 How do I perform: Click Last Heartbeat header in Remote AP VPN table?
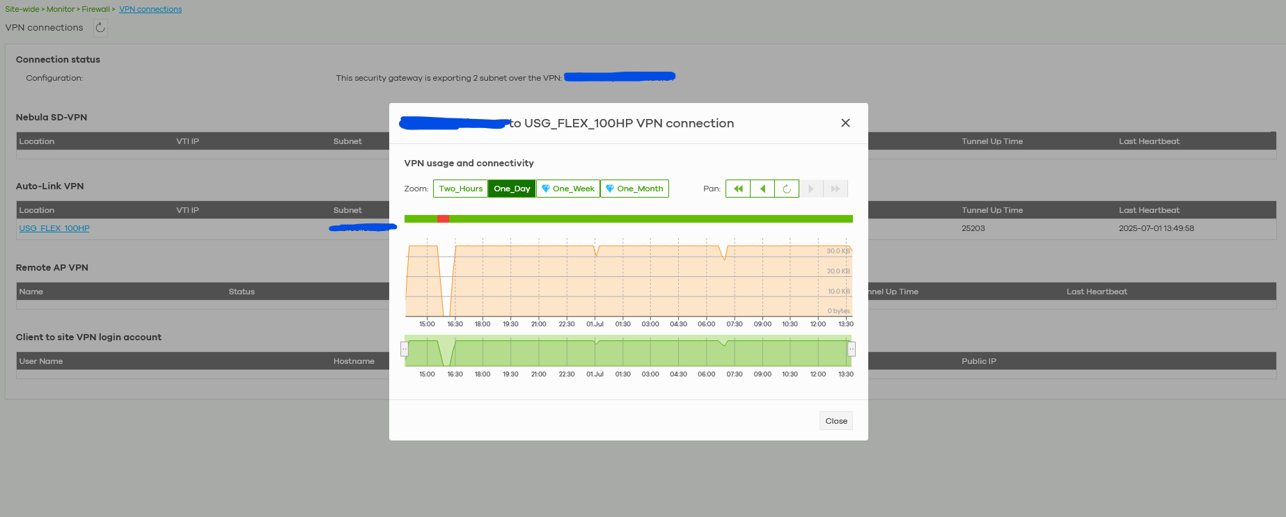click(1097, 292)
